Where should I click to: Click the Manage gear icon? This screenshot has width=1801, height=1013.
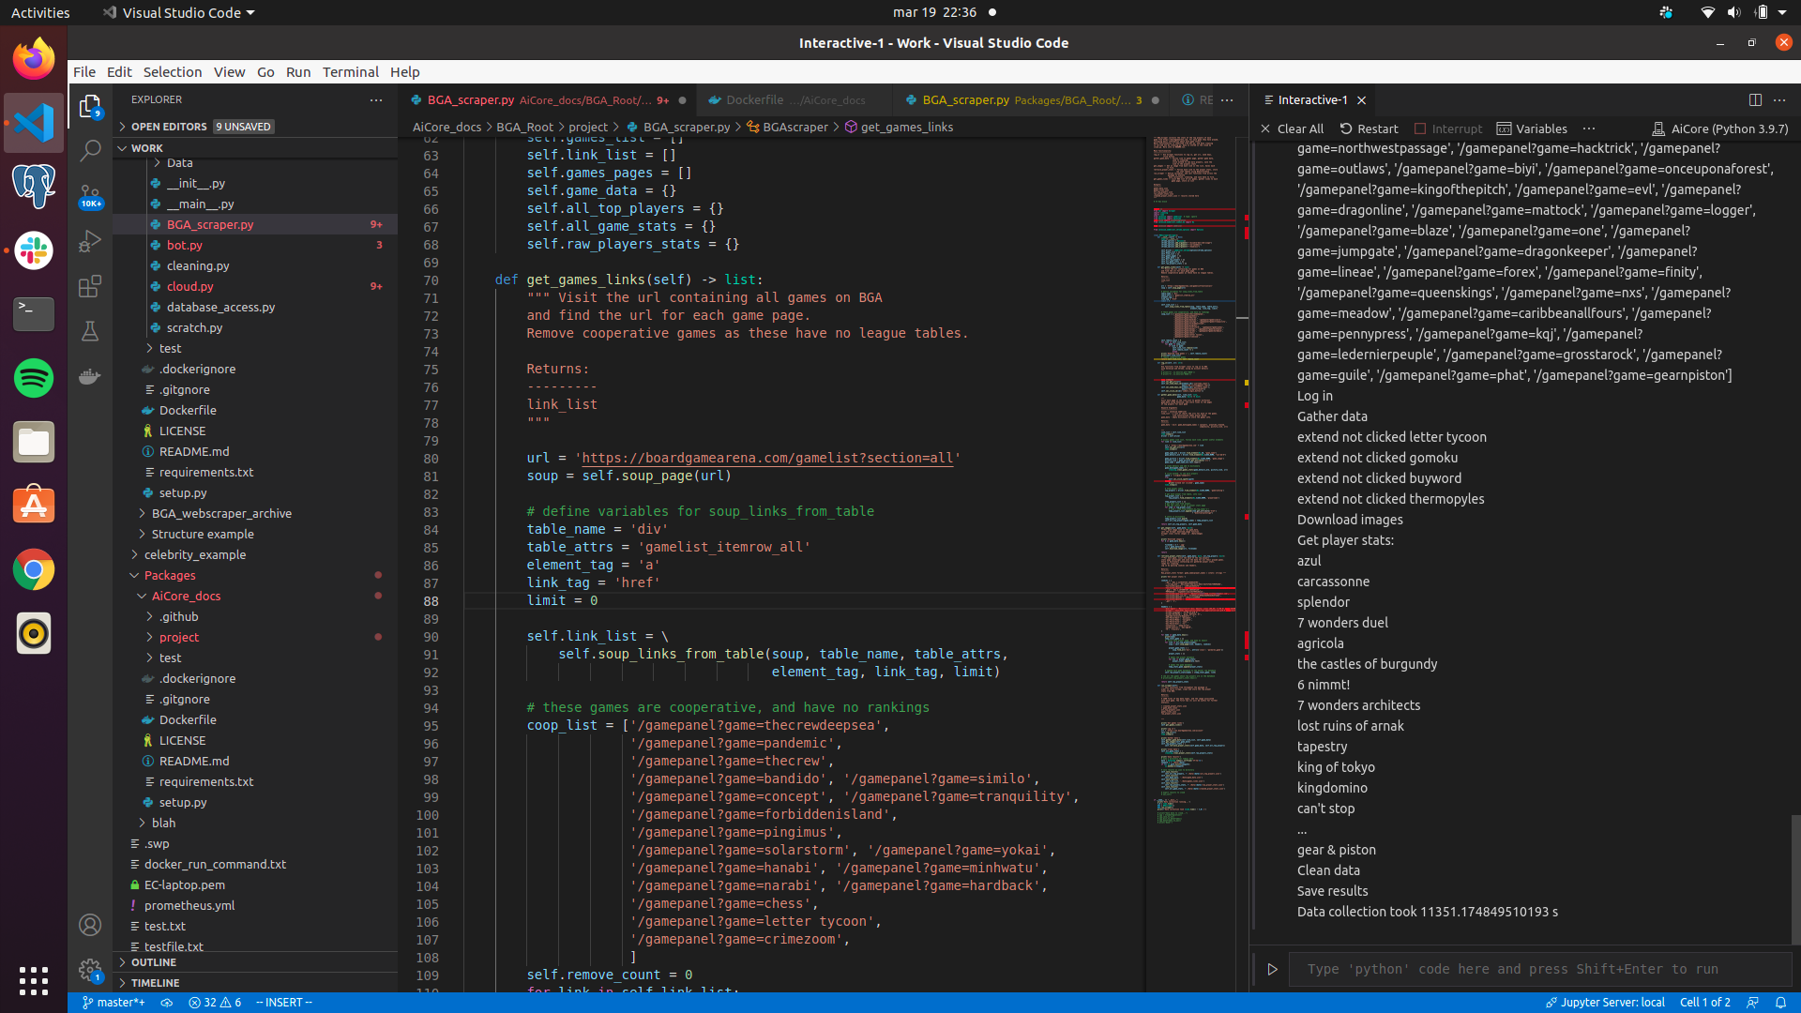(90, 969)
